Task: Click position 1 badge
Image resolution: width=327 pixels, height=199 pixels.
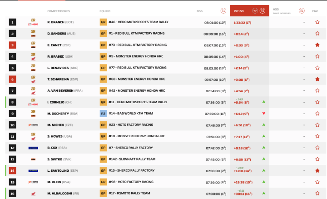Action: 13,22
